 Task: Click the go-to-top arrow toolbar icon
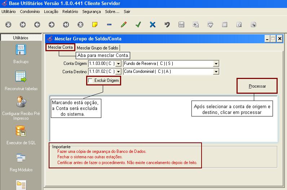(8, 25)
